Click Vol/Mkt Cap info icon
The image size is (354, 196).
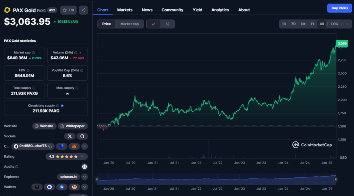point(82,70)
